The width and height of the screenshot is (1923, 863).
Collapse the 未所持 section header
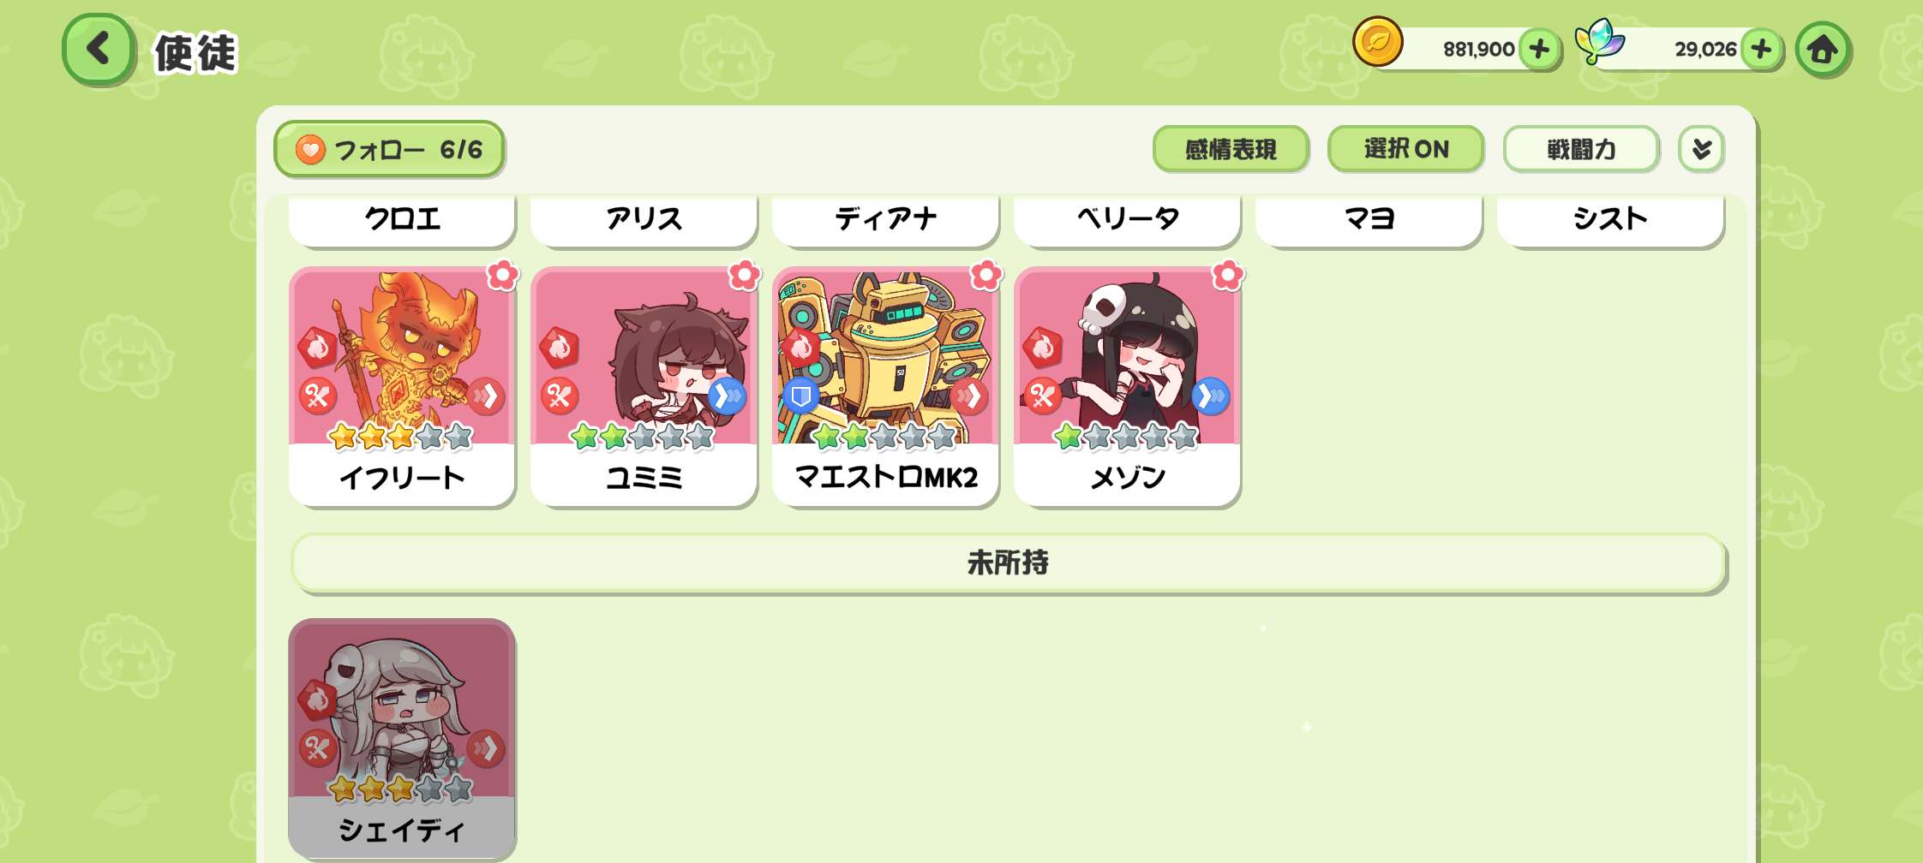tap(1008, 562)
